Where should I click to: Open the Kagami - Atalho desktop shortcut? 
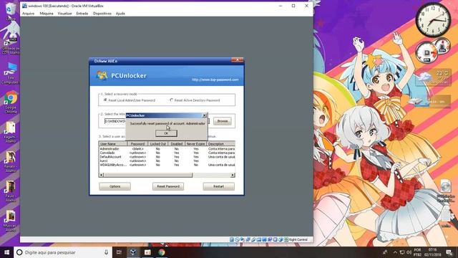(x=11, y=132)
